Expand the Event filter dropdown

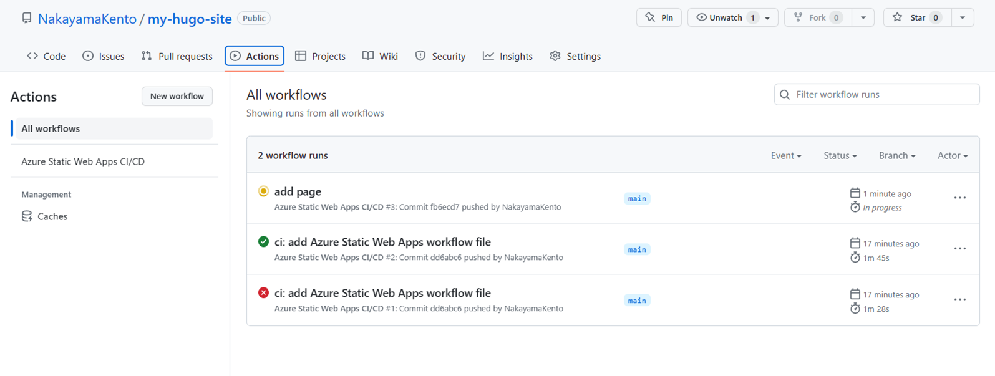pos(785,156)
